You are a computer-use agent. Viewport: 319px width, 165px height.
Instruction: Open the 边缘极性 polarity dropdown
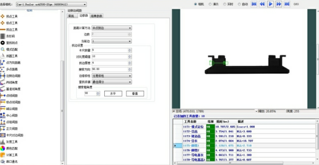(x=112, y=76)
